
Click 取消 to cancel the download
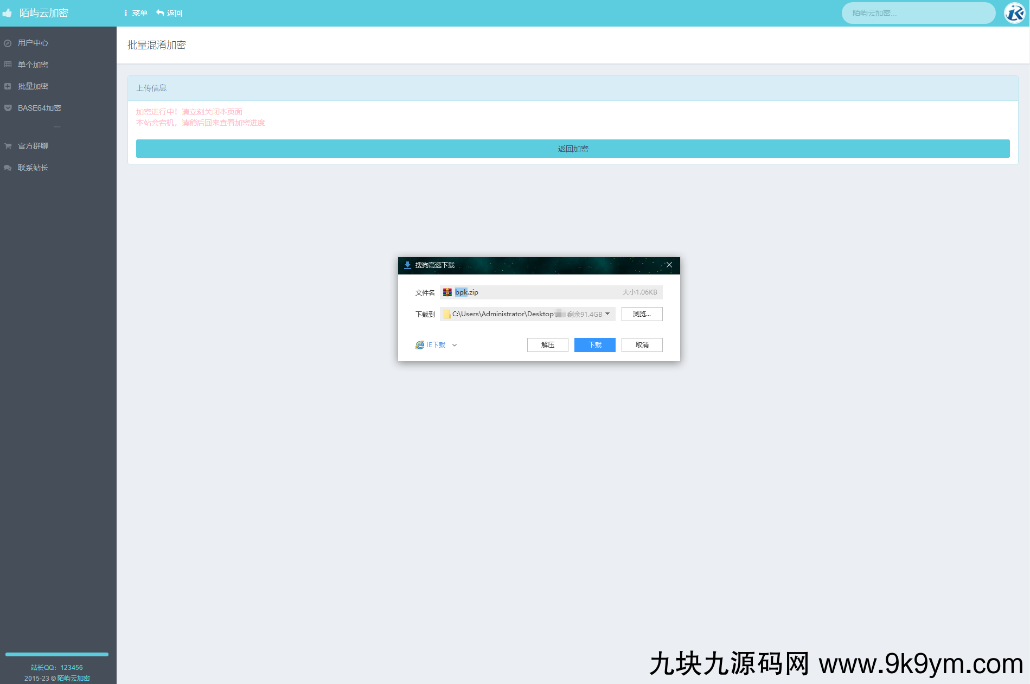tap(642, 345)
